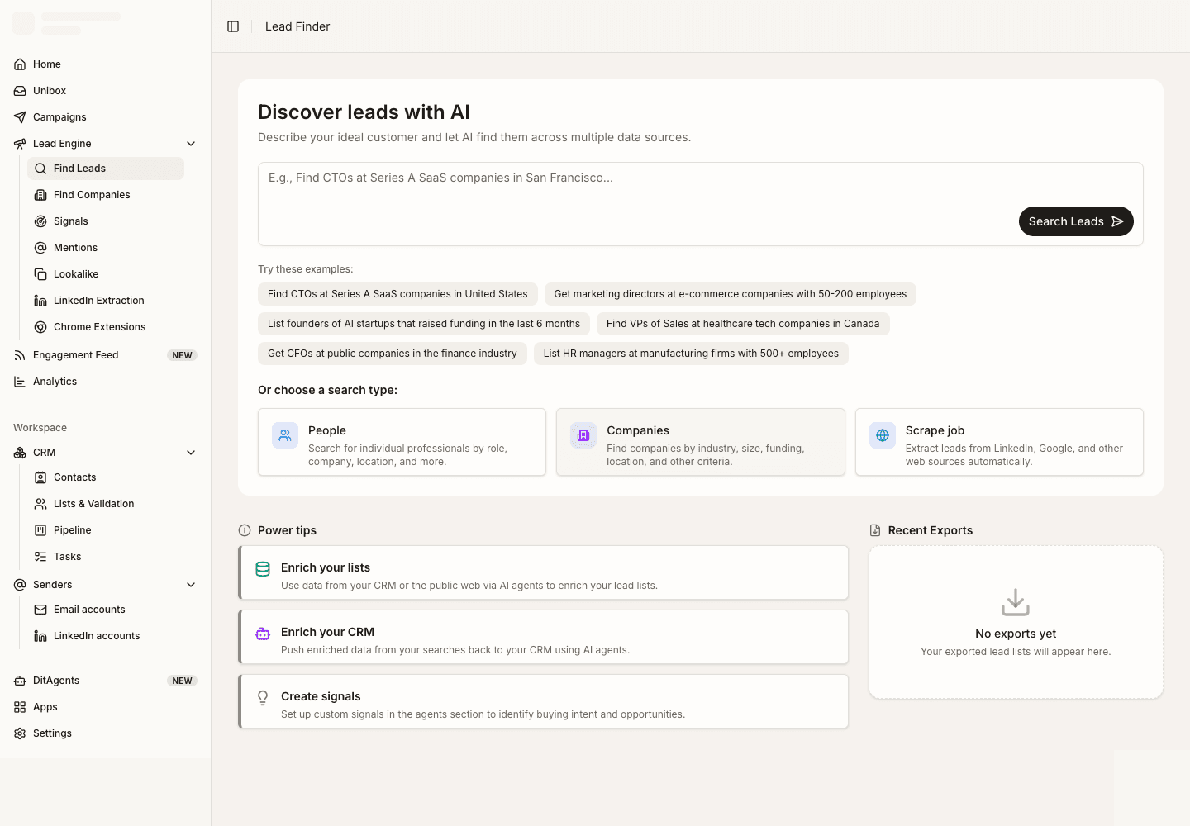Use example about CFOs at public companies
This screenshot has width=1190, height=826.
pyautogui.click(x=393, y=354)
